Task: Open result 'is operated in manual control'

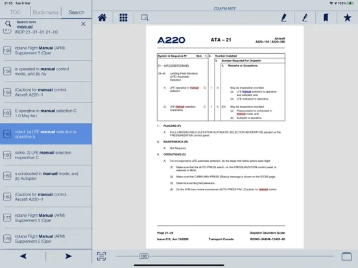Action: coord(46,71)
